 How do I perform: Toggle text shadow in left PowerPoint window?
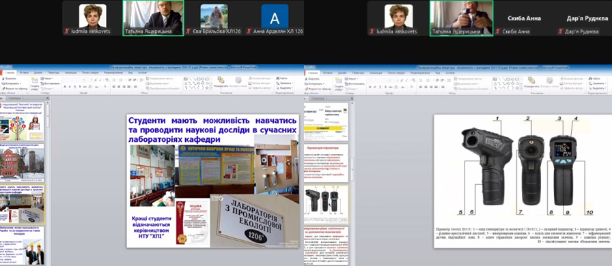[80, 87]
